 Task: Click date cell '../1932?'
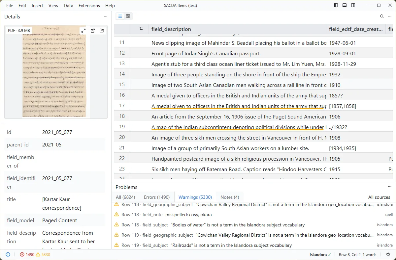356,127
